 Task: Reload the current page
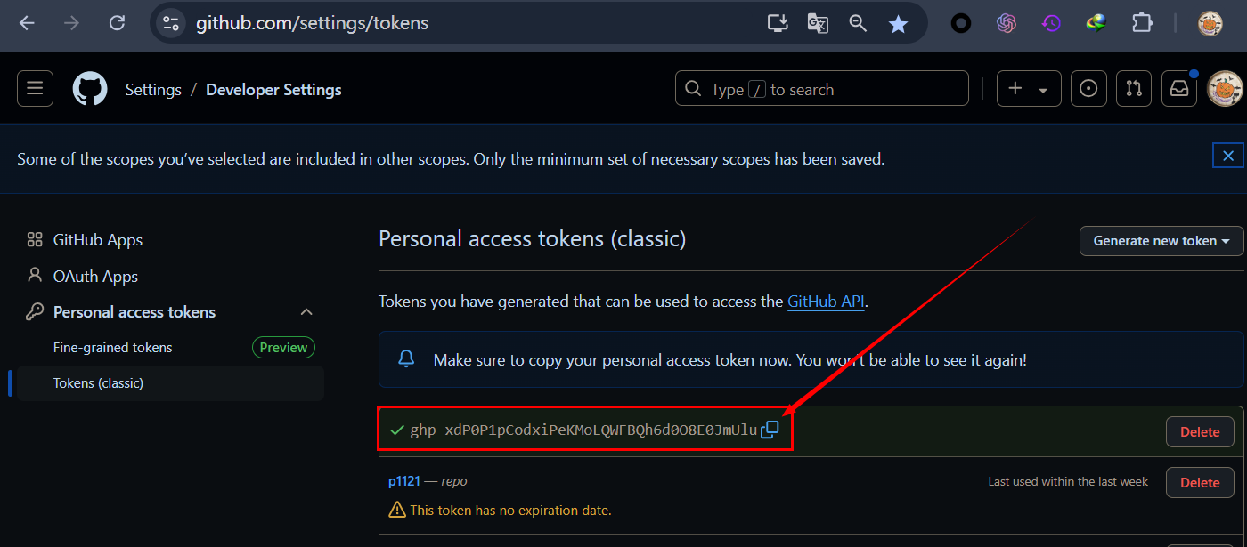117,24
